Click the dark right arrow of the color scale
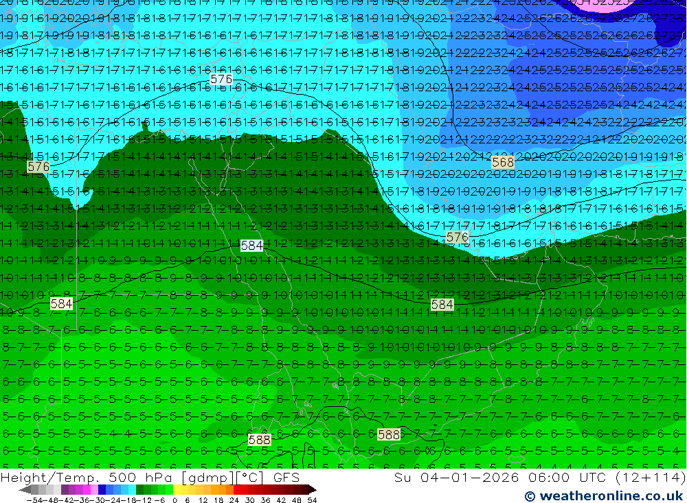This screenshot has height=503, width=687. (312, 490)
